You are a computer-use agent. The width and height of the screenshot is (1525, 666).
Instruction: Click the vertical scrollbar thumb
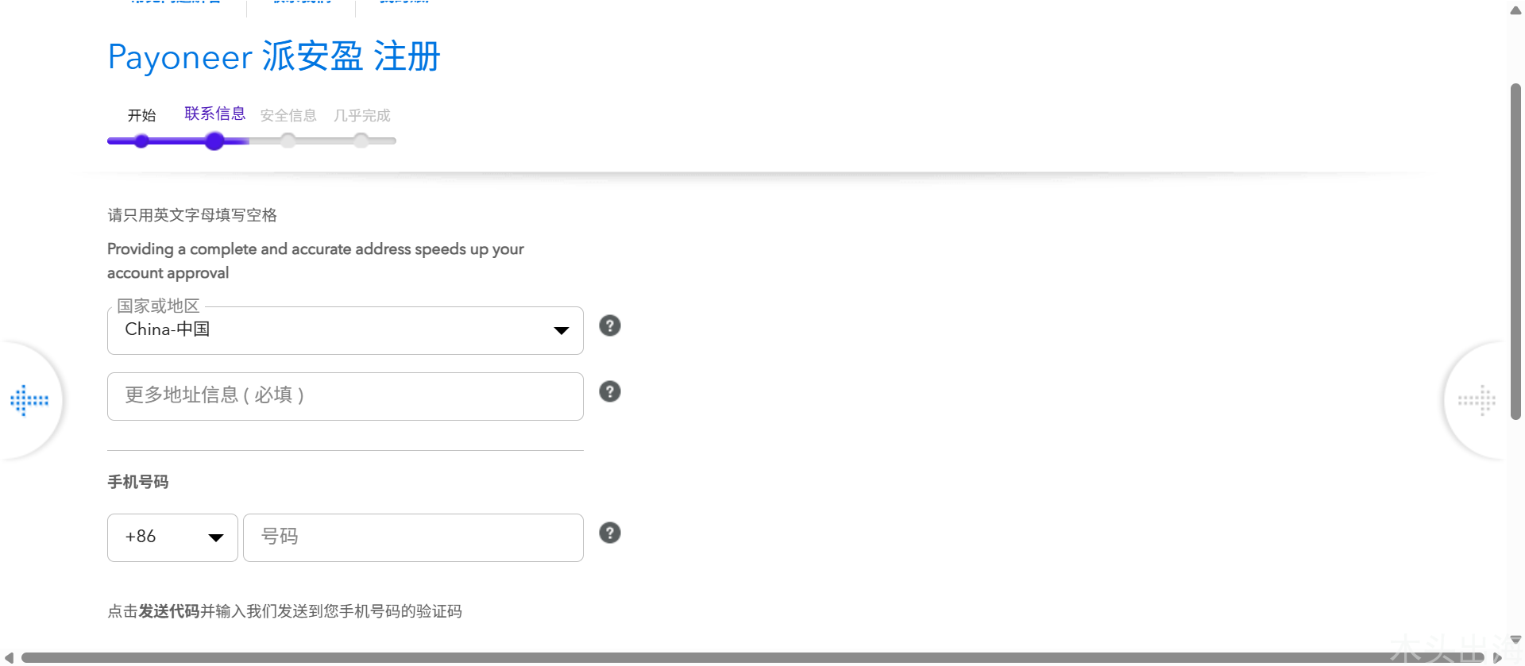pos(1515,250)
